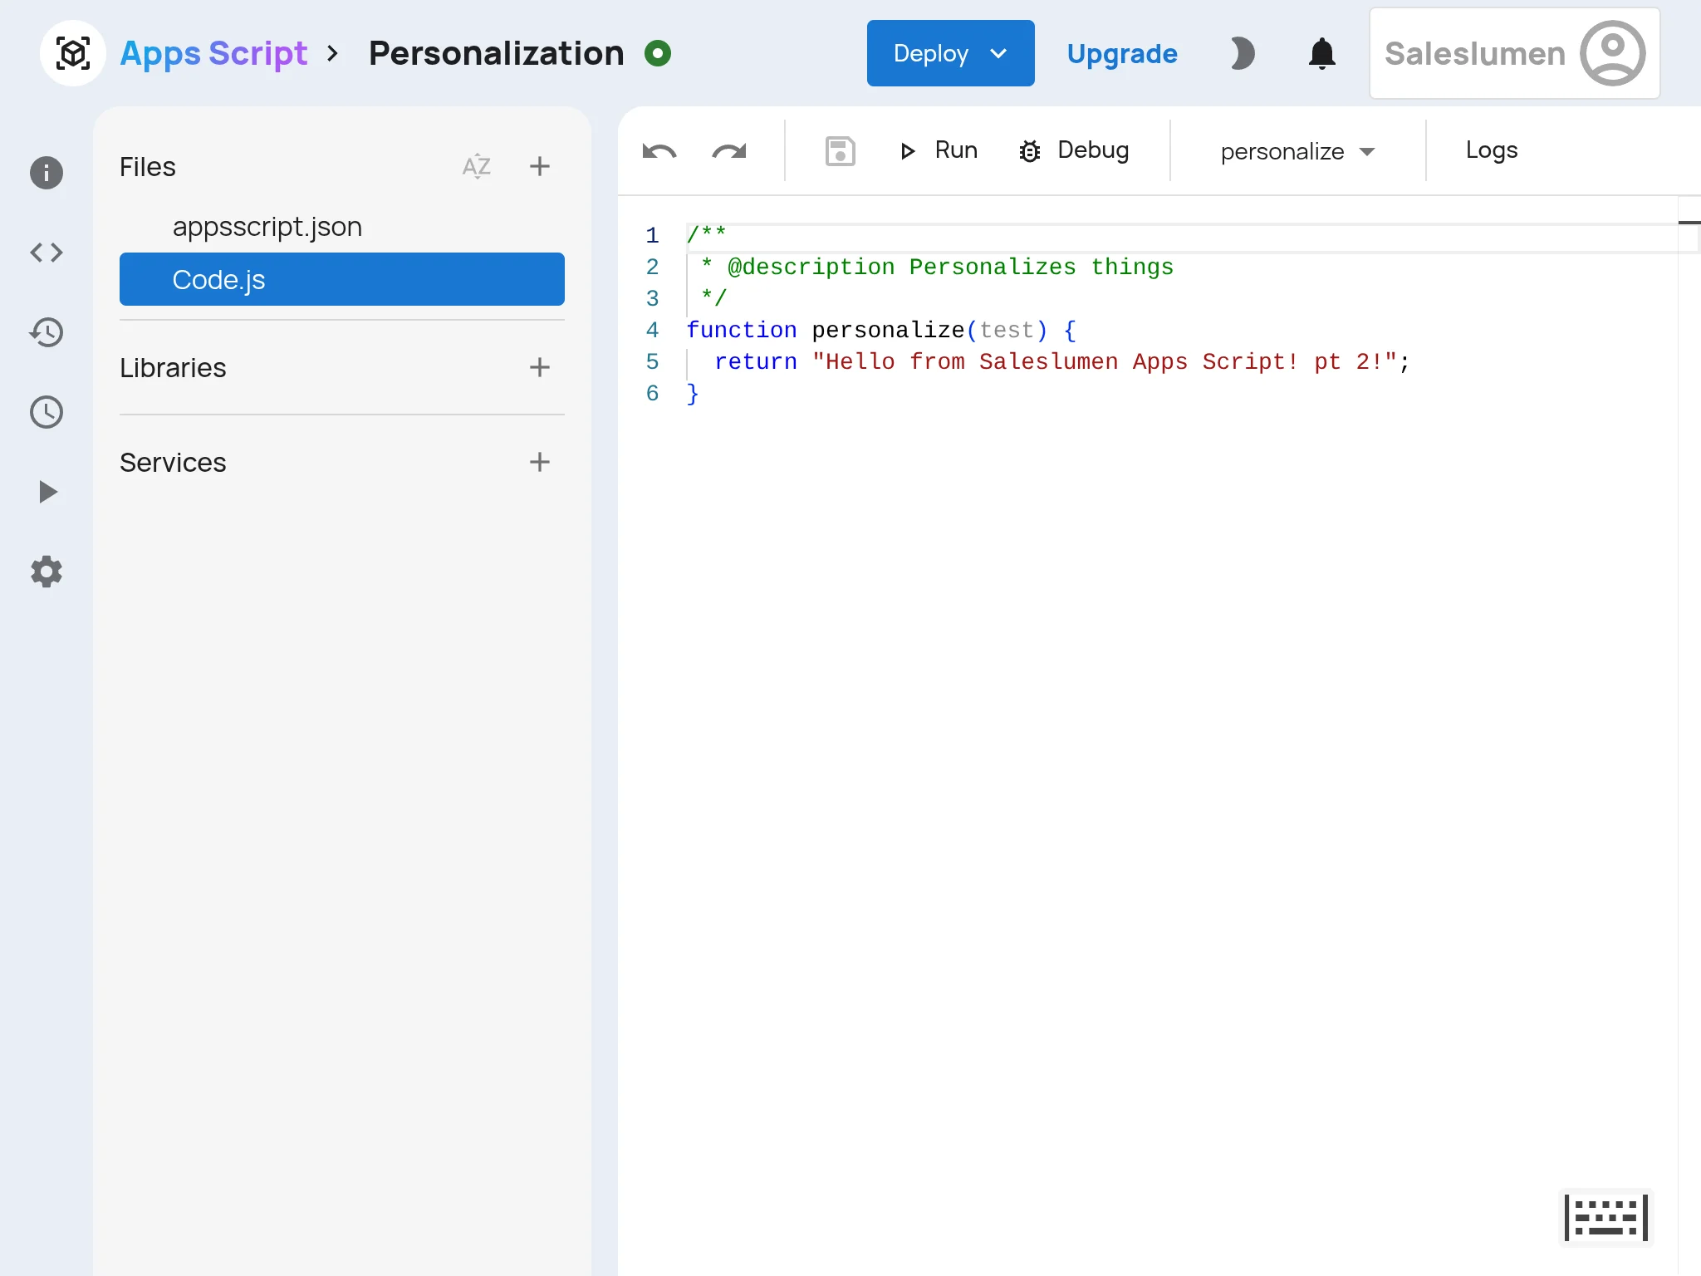1701x1276 pixels.
Task: Place cursor in the @description comment line
Action: point(937,267)
